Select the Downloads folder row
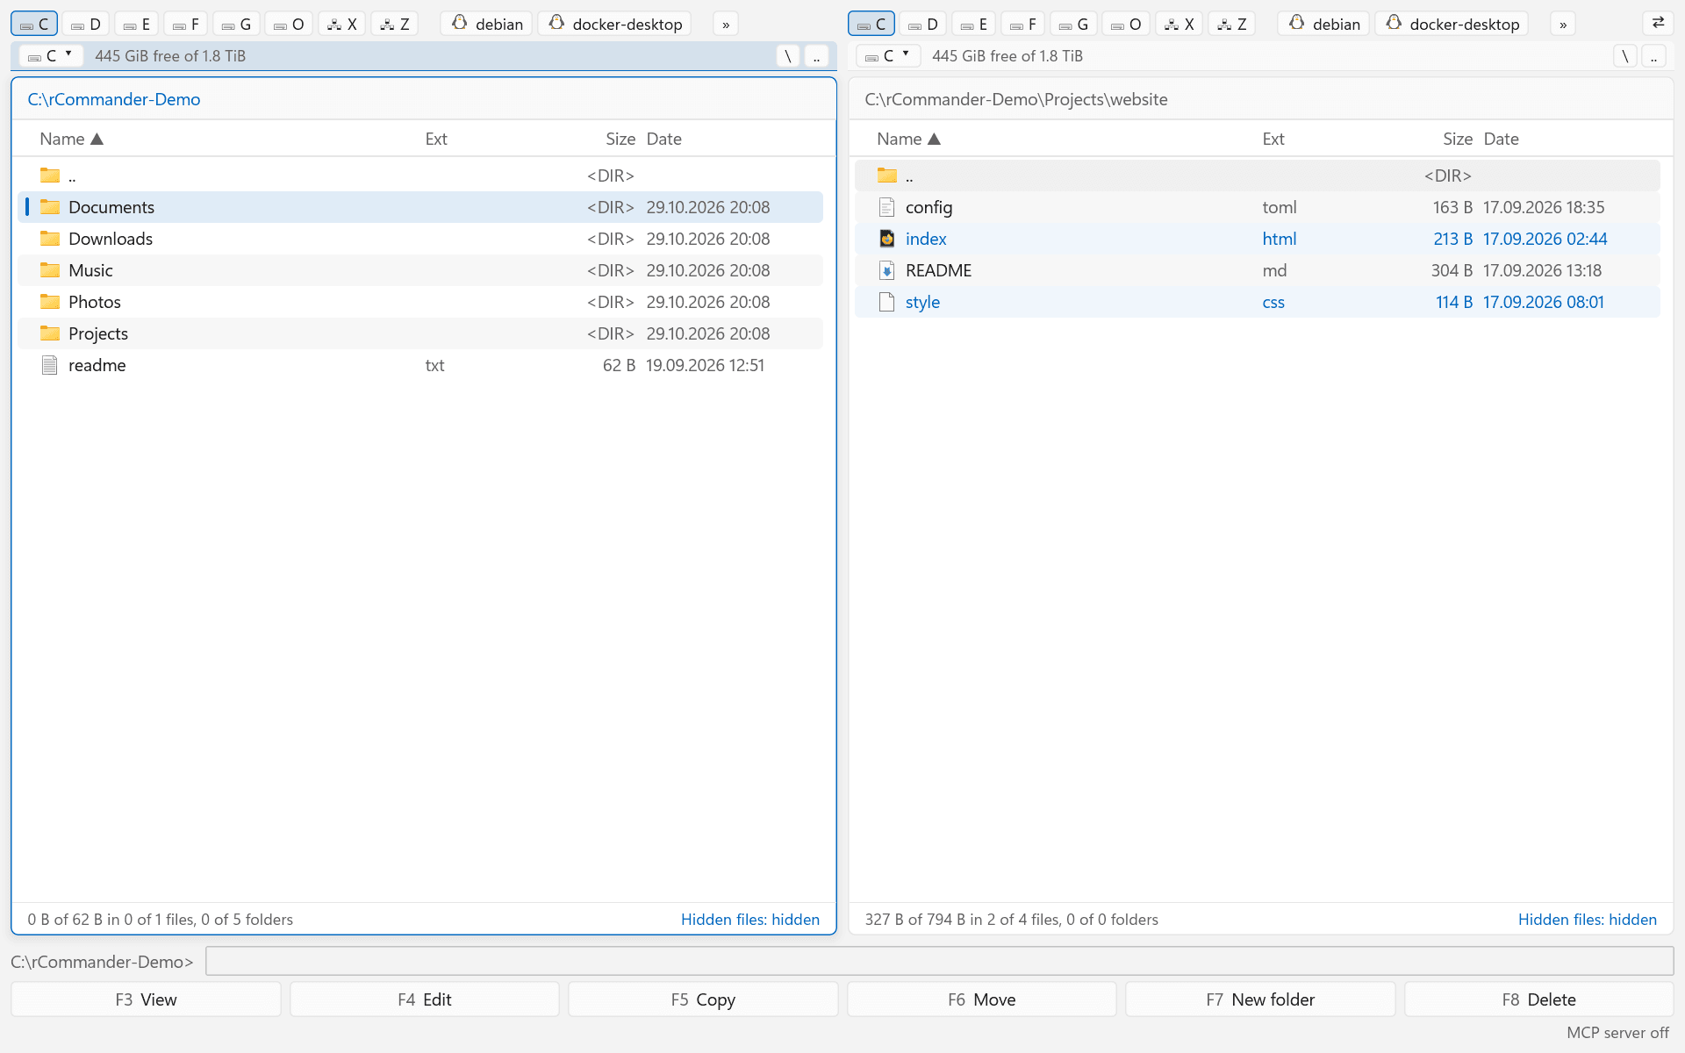 (420, 239)
